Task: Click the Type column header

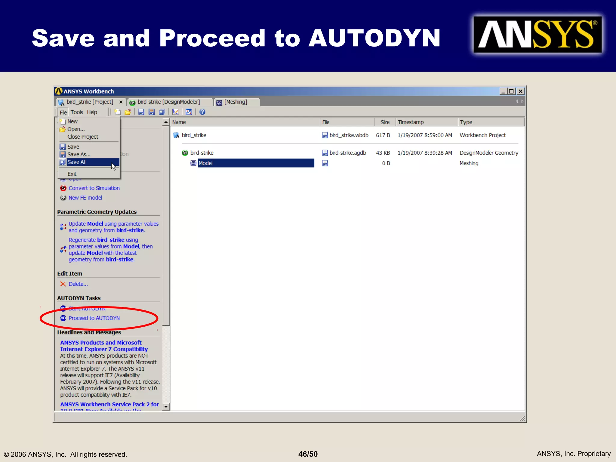Action: click(491, 122)
